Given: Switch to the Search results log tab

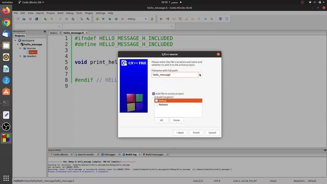Looking at the screenshot, I should pyautogui.click(x=86, y=154).
